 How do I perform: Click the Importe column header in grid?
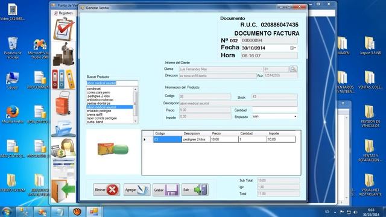[281, 133]
